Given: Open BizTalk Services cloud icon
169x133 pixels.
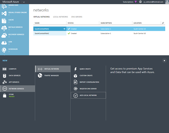Looking at the screenshot, I should [4, 28].
